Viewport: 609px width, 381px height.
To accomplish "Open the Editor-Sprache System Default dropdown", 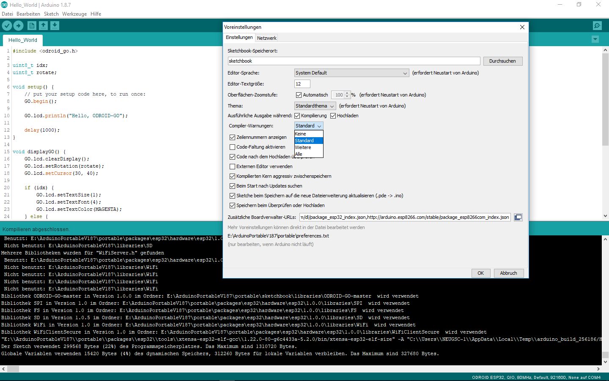I will pos(351,73).
